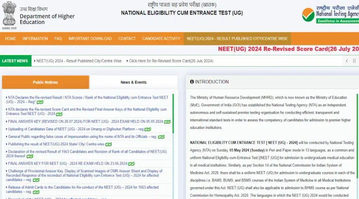Click the Introduction panel scrollbar
The image size is (359, 199).
pos(358,136)
